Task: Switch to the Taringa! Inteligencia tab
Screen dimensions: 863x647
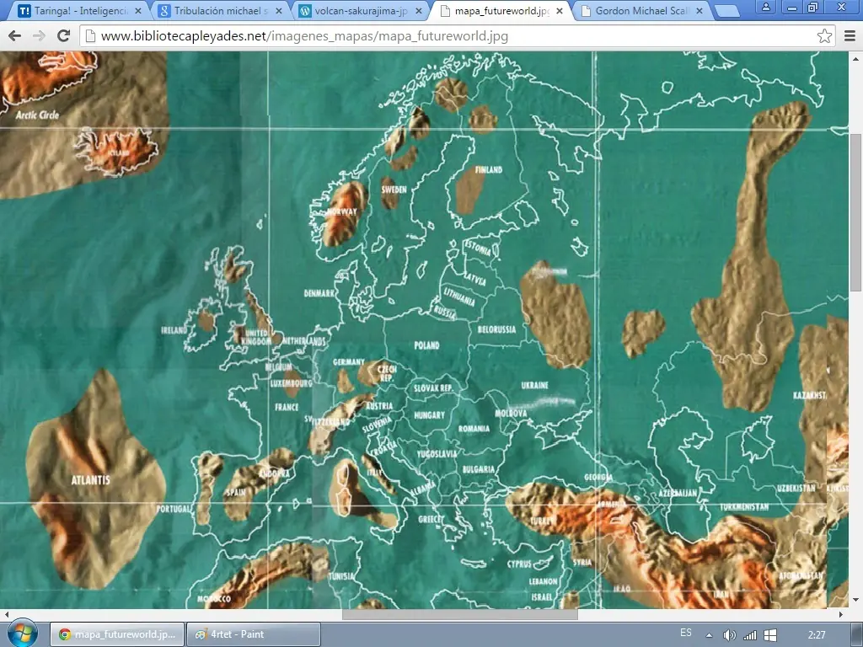Action: (80, 10)
